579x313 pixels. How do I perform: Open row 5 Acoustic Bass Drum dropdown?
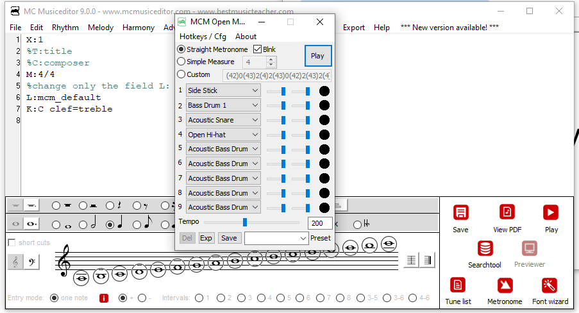(223, 149)
